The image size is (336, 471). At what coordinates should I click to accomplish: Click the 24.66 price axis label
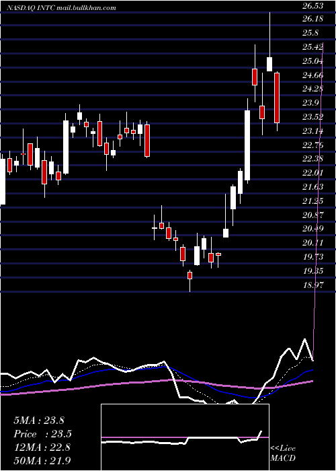[312, 75]
